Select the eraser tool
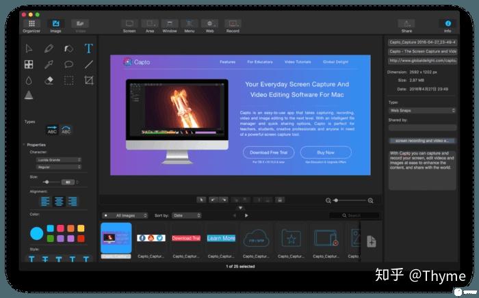Viewport: 479px width, 298px height. coord(49,80)
